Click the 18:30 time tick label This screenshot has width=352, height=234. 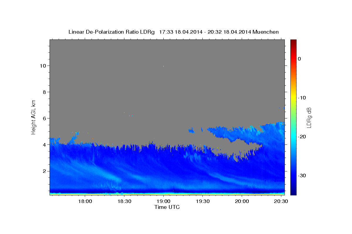pos(124,202)
